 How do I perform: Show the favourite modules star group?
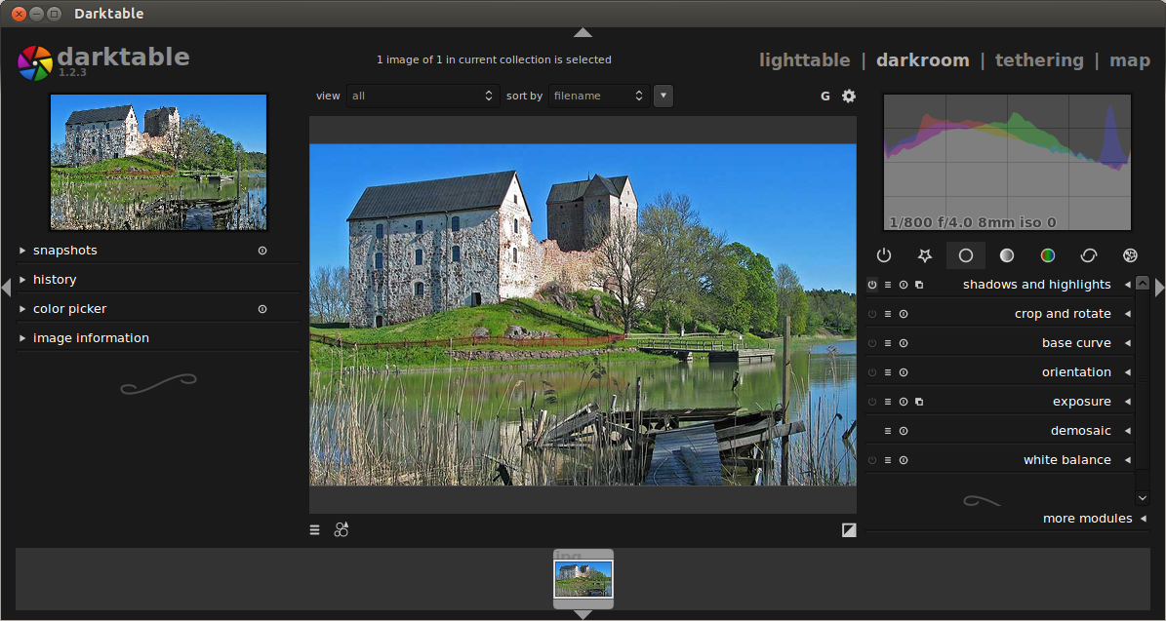coord(925,255)
